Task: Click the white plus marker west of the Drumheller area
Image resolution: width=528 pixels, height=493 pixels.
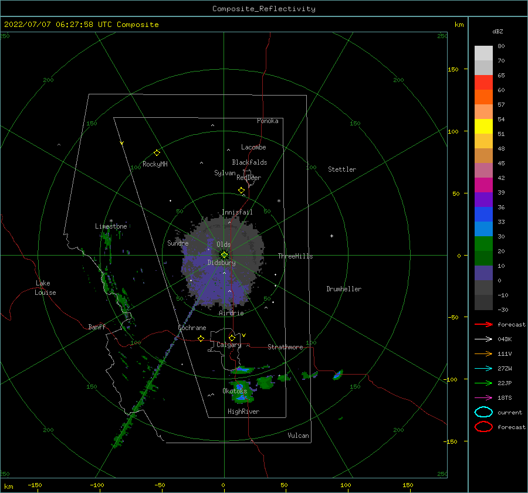Action: [x=331, y=236]
